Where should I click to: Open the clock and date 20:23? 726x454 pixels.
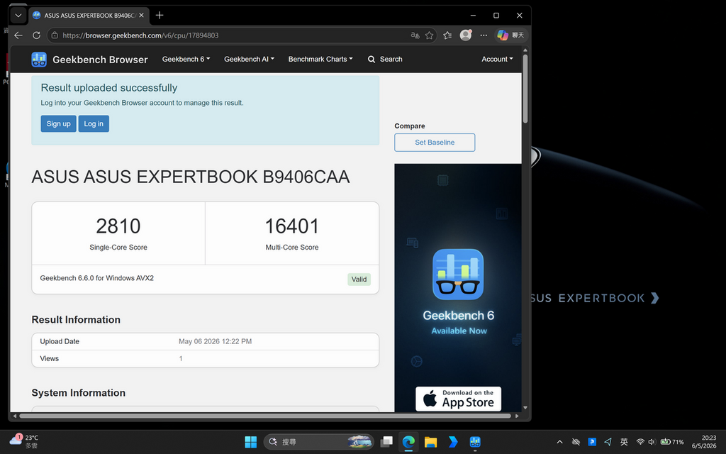point(704,442)
